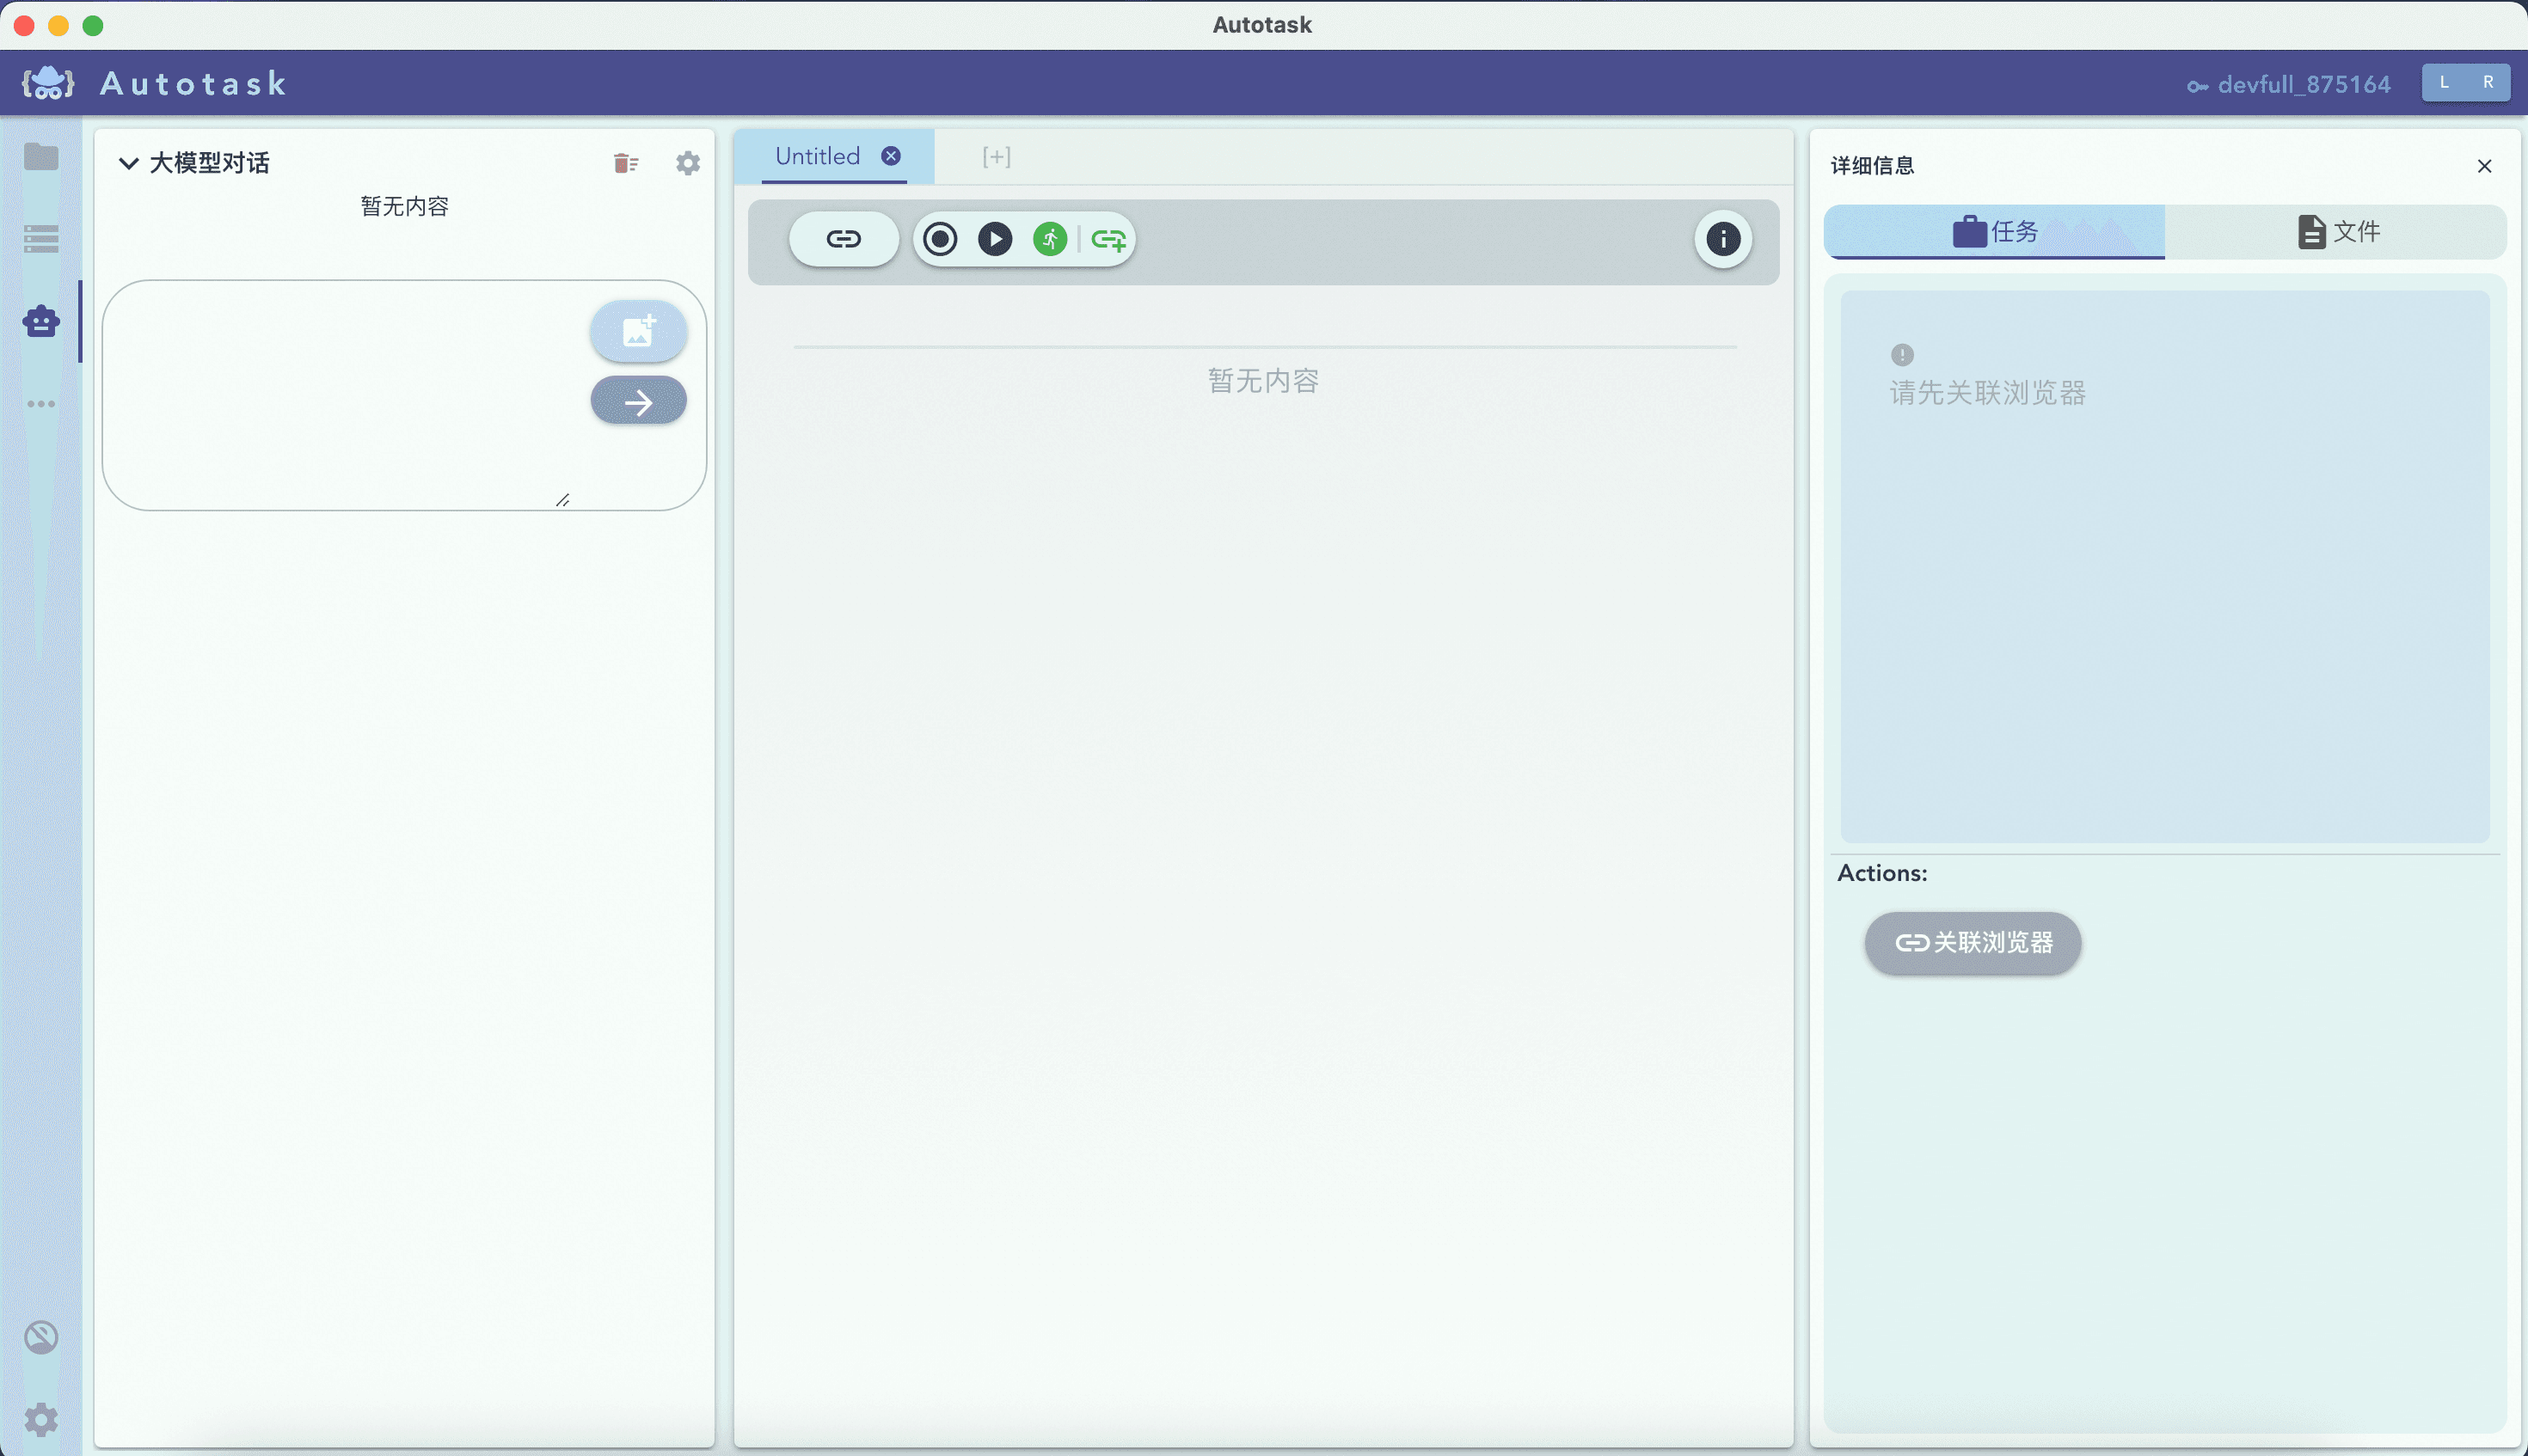Click the link browser chain icon in toolbar
This screenshot has width=2528, height=1456.
click(x=844, y=239)
